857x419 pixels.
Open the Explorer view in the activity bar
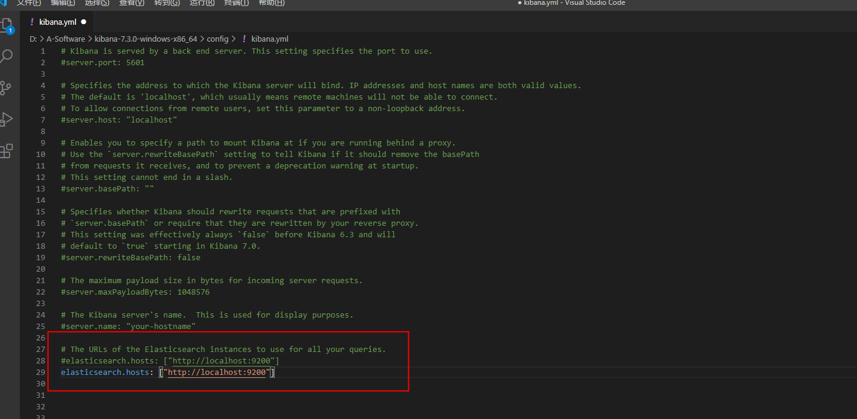click(x=7, y=26)
